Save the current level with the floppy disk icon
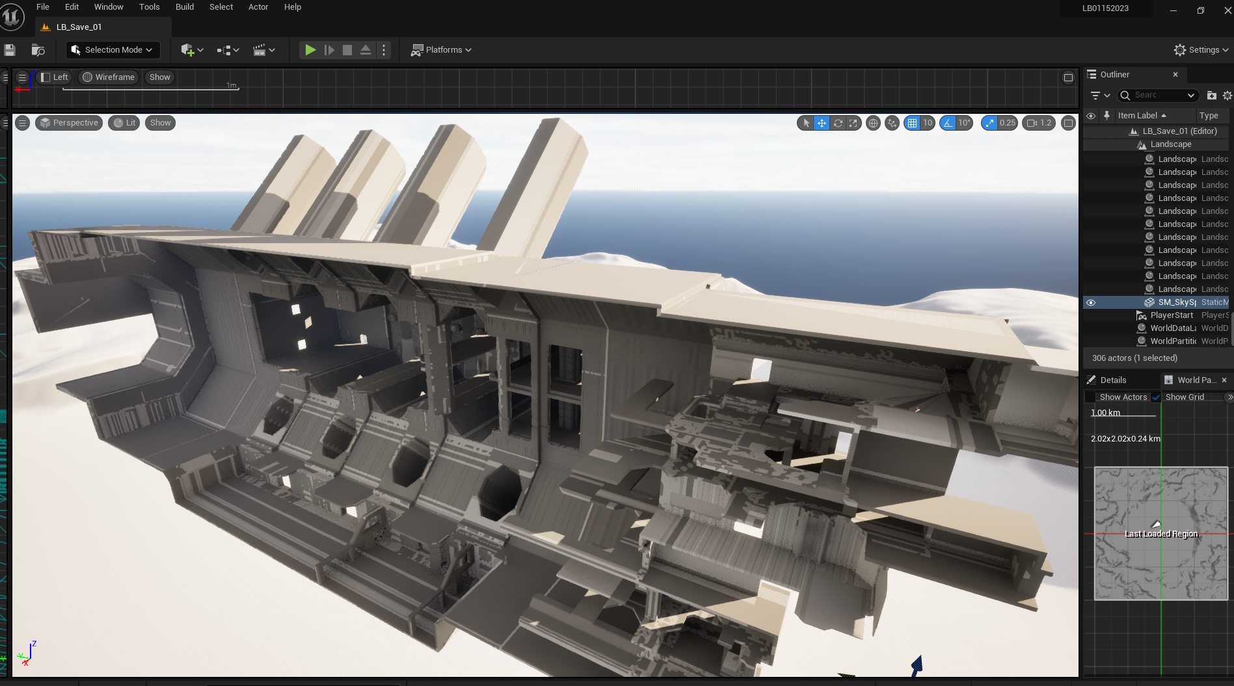This screenshot has height=686, width=1234. pos(10,50)
